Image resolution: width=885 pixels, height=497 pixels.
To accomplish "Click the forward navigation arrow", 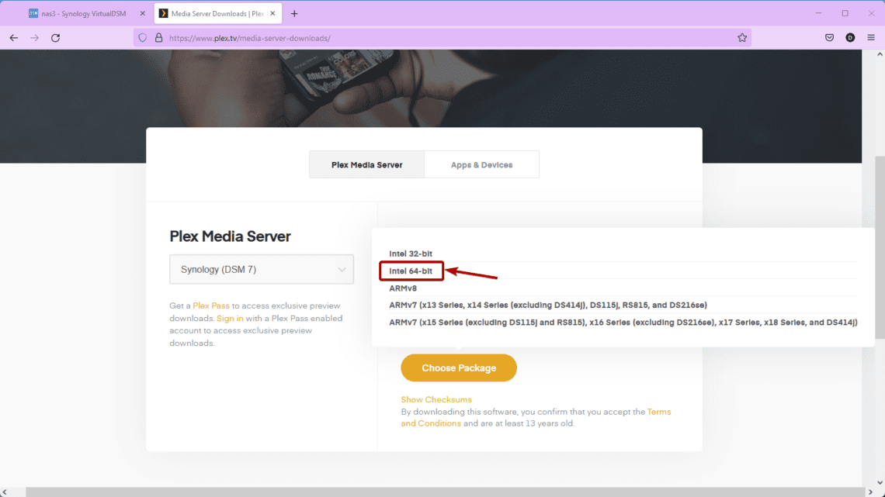I will (x=34, y=38).
